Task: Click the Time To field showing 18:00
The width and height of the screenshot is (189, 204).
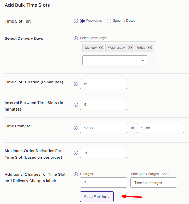Action: tap(160, 128)
